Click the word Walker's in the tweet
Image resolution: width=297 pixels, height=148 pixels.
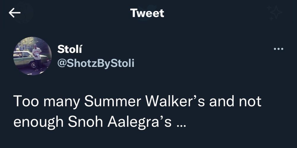(174, 101)
